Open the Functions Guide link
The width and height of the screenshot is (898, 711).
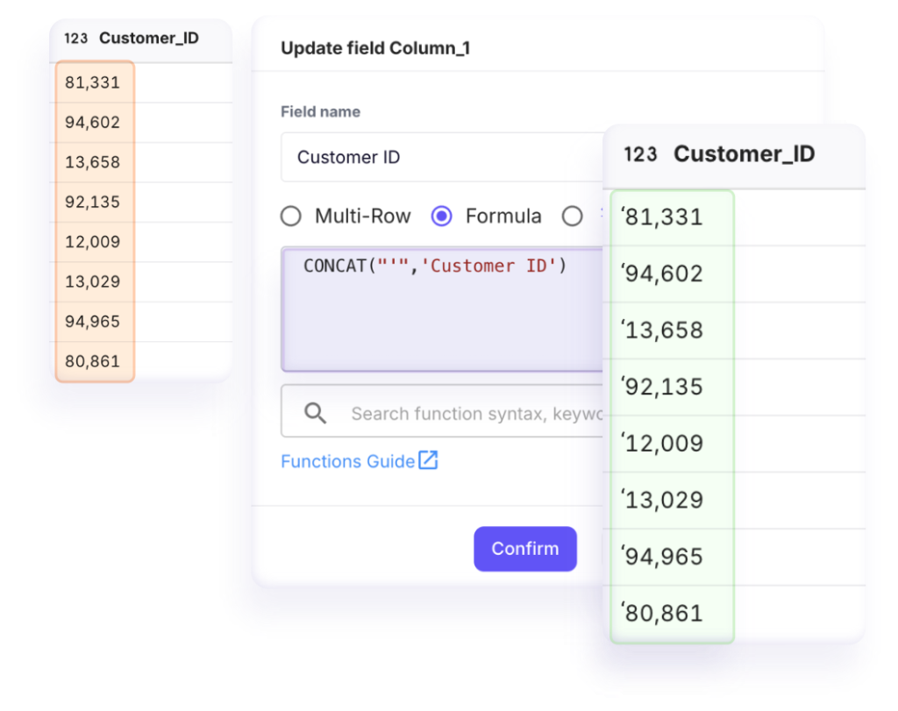(x=347, y=461)
